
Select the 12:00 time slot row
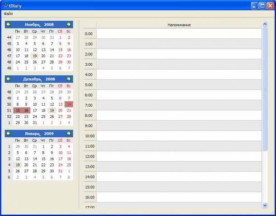[179, 157]
